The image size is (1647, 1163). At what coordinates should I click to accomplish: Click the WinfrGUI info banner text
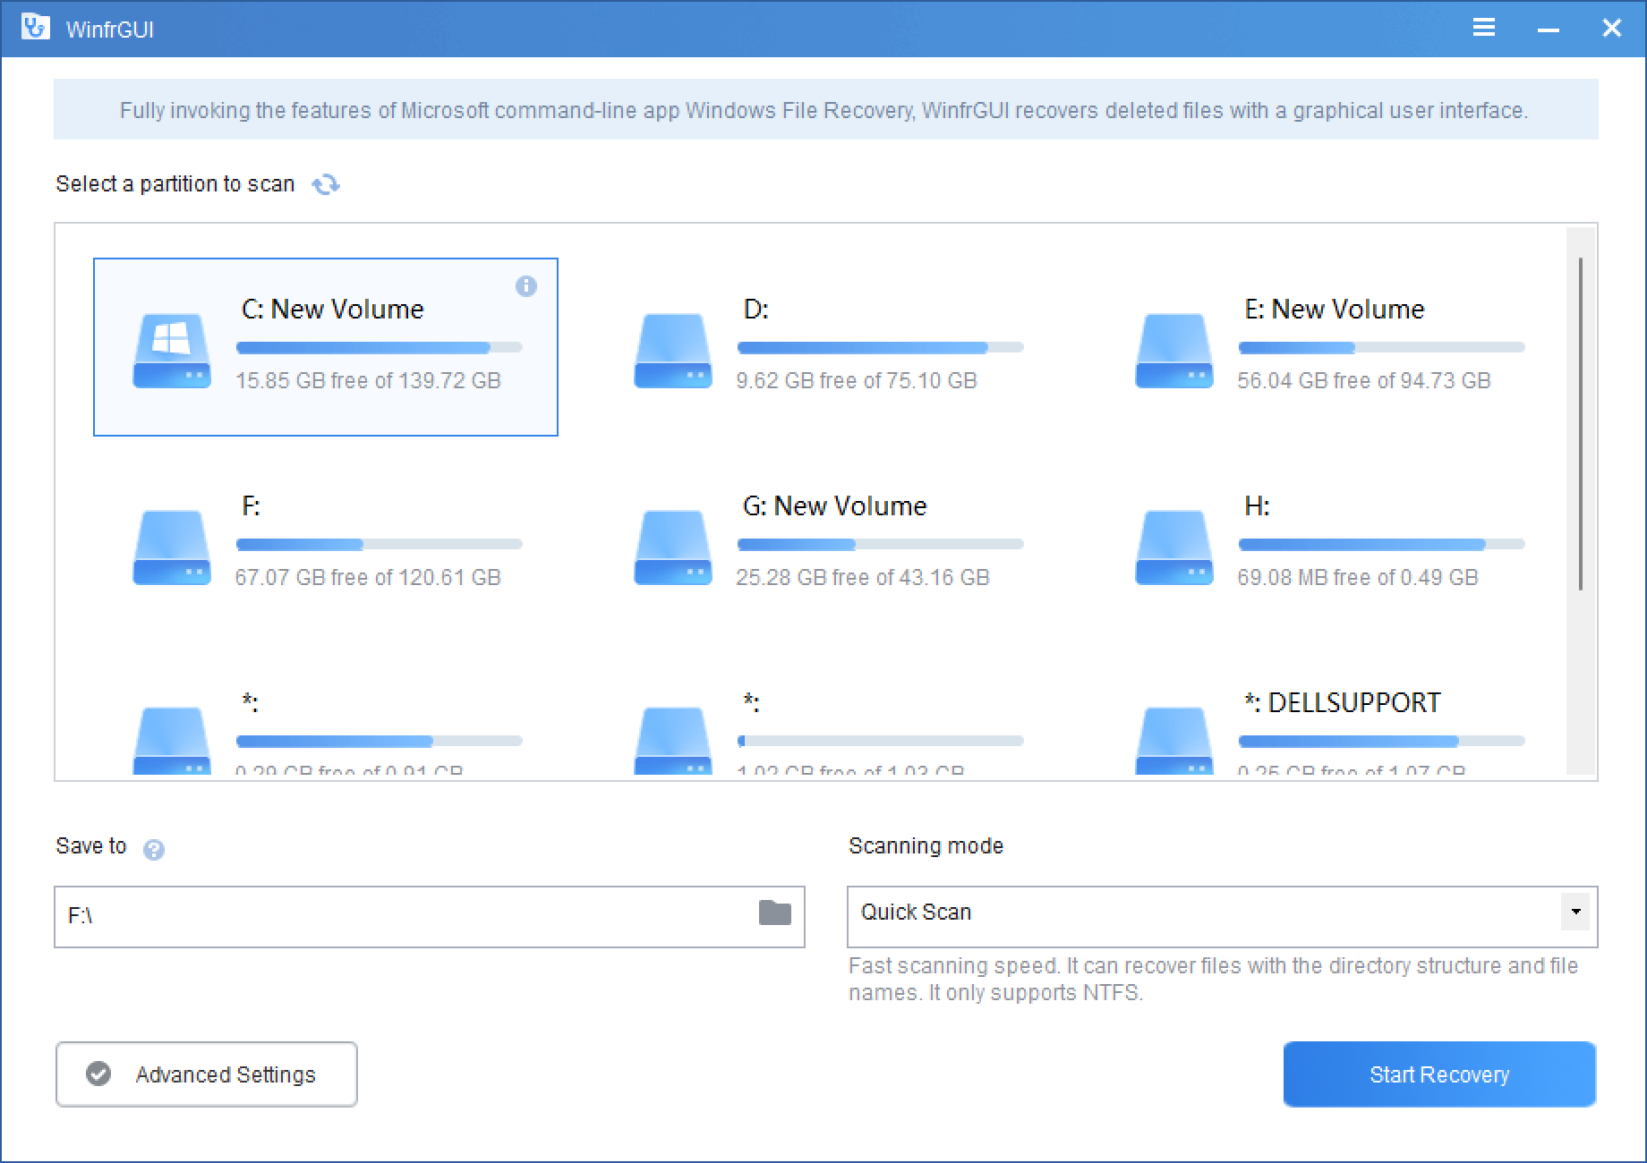tap(823, 111)
